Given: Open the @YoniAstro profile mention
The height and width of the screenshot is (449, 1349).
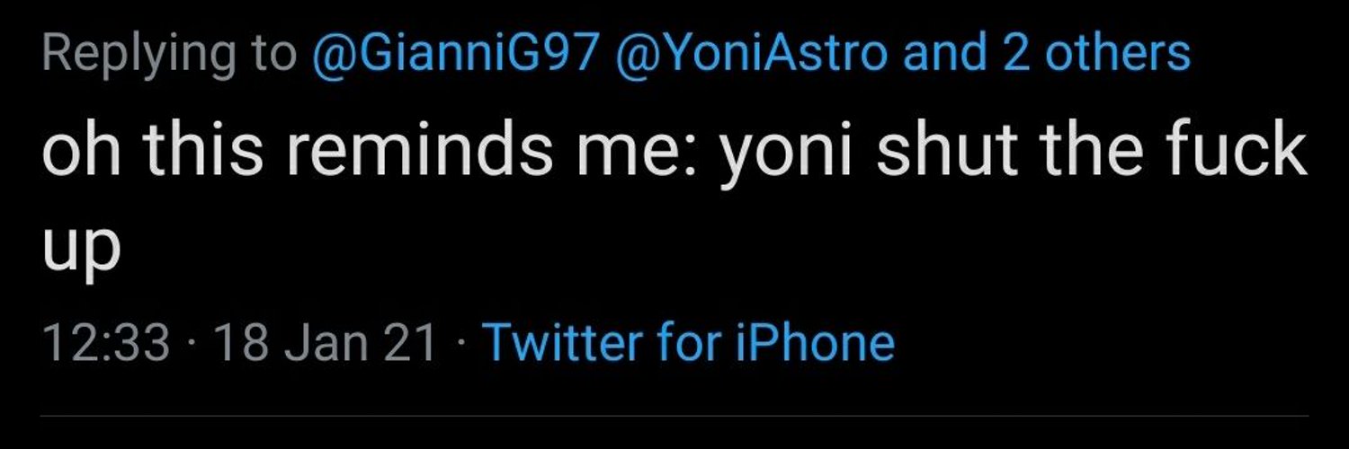Looking at the screenshot, I should (x=754, y=55).
